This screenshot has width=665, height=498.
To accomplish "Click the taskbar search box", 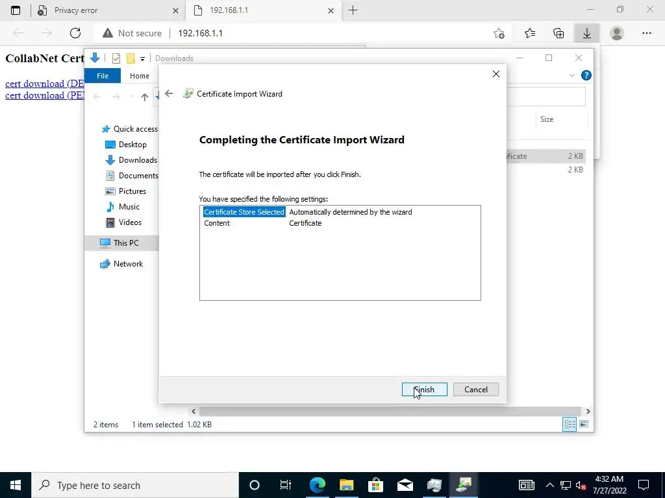I will point(135,485).
